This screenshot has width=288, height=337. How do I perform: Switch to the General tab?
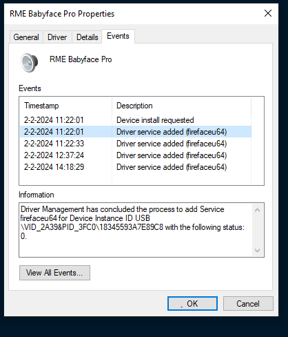[x=26, y=37]
